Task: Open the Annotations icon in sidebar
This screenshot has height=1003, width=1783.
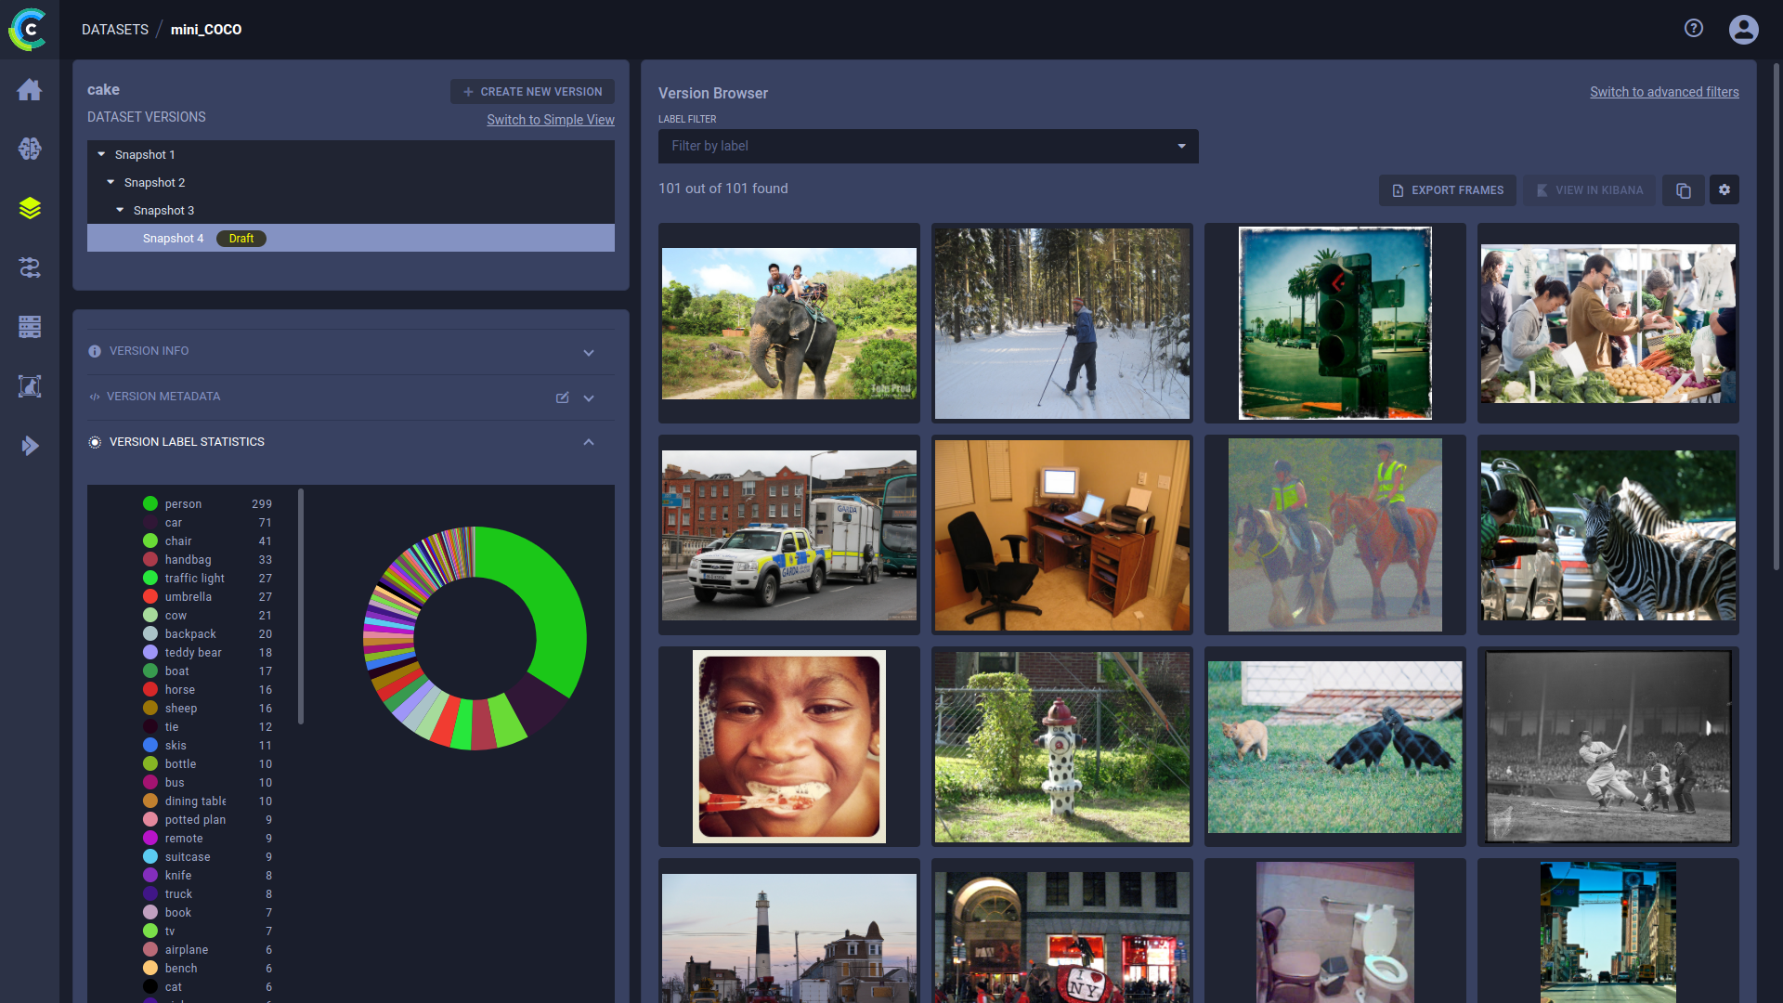Action: coord(30,386)
